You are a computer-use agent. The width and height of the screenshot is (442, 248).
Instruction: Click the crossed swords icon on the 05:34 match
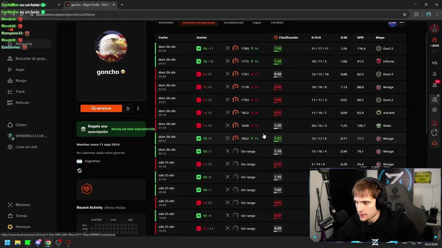pyautogui.click(x=228, y=48)
